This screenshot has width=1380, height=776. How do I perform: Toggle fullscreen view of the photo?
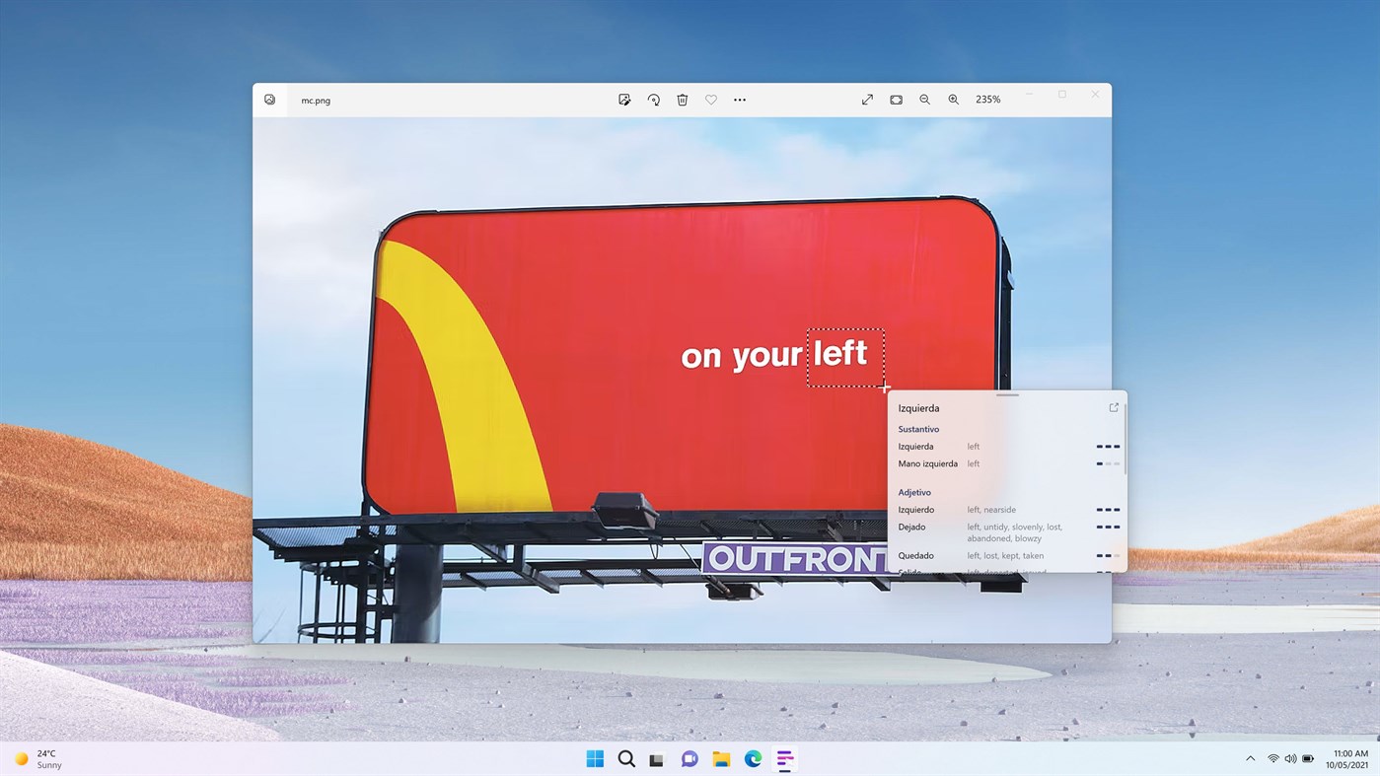pos(866,99)
